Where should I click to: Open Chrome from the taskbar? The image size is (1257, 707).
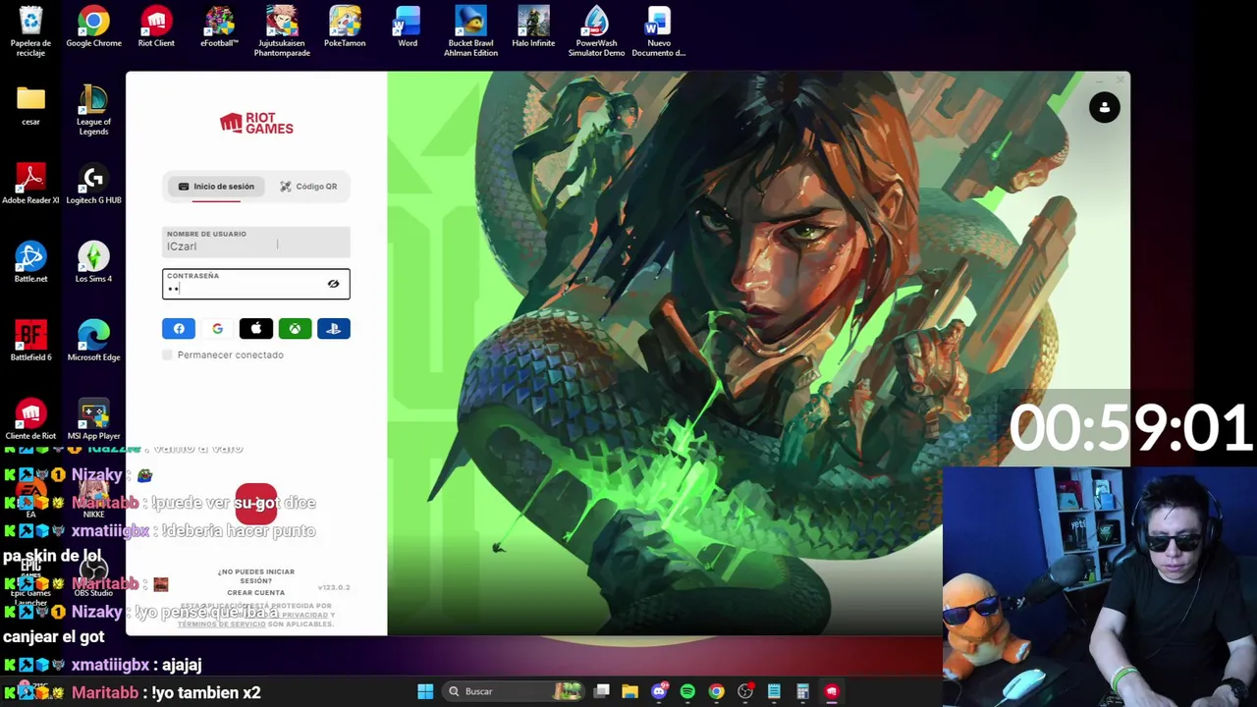(x=716, y=691)
